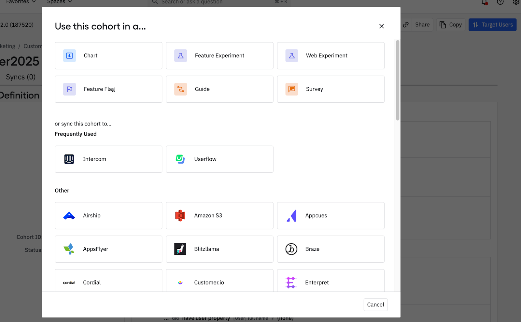Click the Intercom logo icon
The image size is (521, 322).
(x=69, y=159)
